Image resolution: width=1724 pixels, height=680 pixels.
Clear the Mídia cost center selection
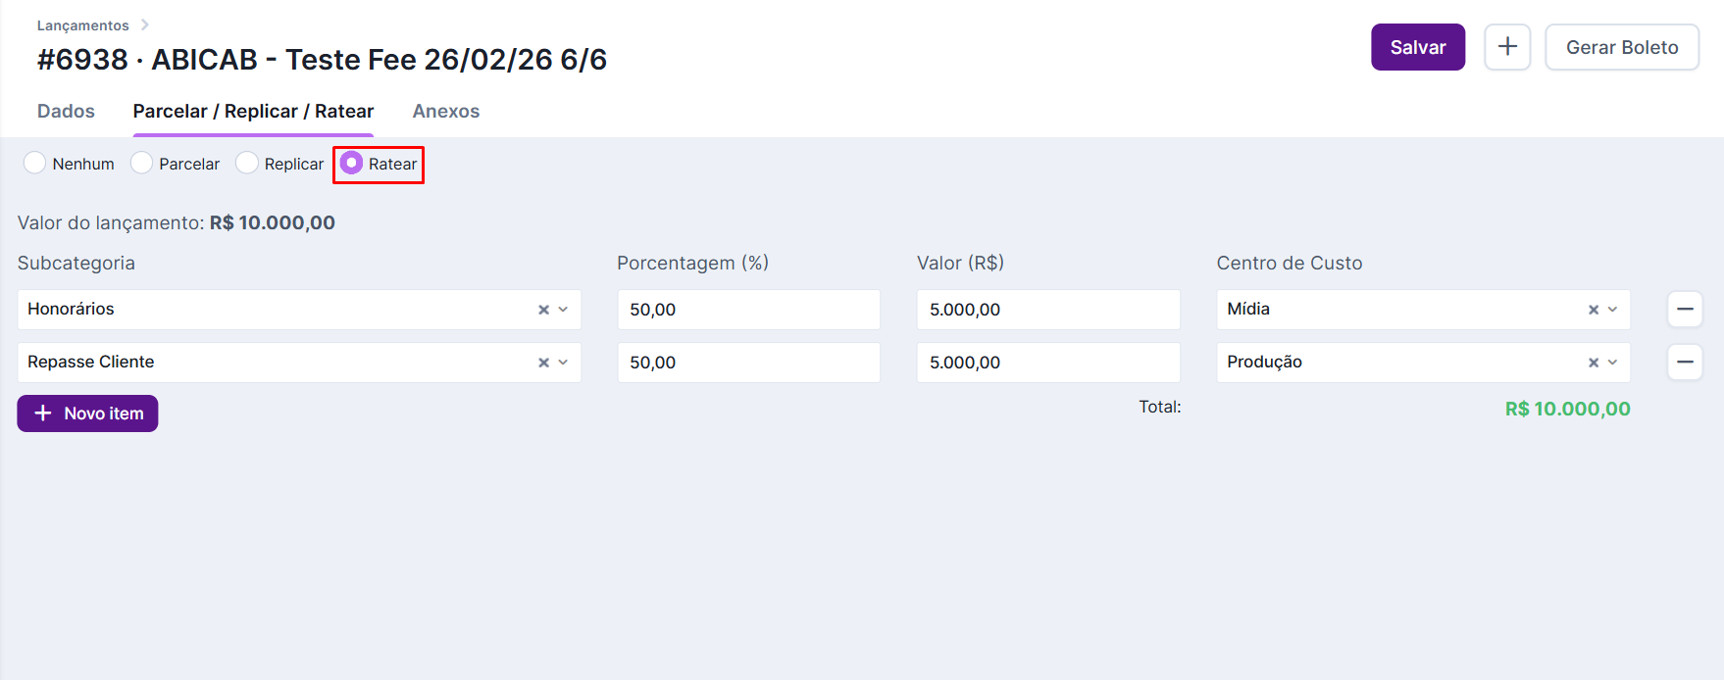pyautogui.click(x=1594, y=310)
